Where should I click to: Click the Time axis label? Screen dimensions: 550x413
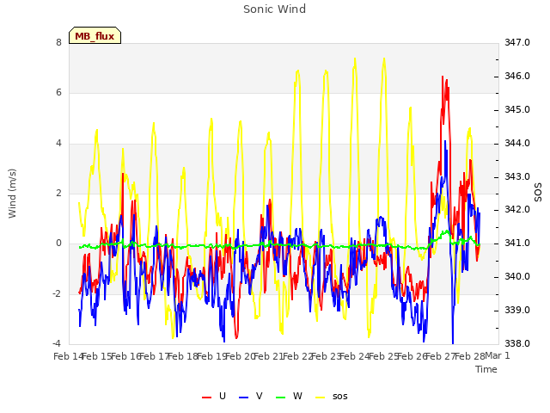coord(486,369)
